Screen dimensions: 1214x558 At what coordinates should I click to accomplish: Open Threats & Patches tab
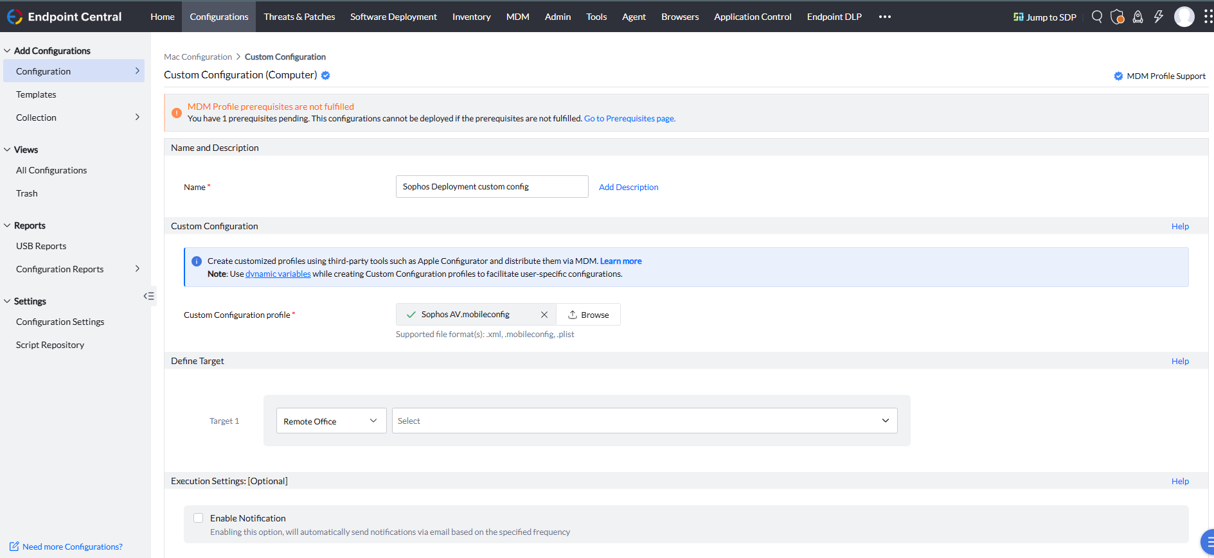[299, 17]
